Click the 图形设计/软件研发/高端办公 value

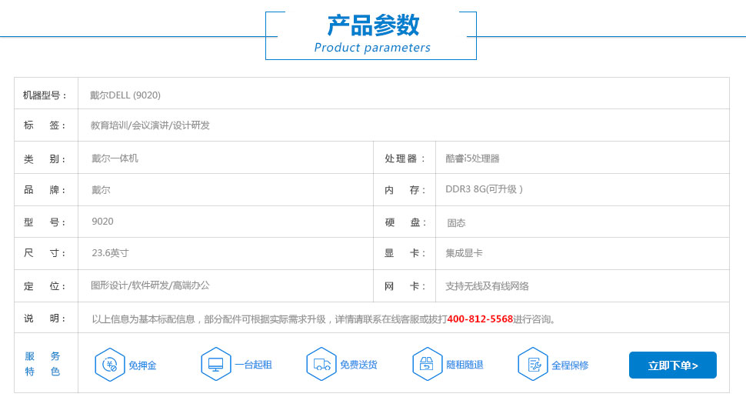tap(150, 285)
